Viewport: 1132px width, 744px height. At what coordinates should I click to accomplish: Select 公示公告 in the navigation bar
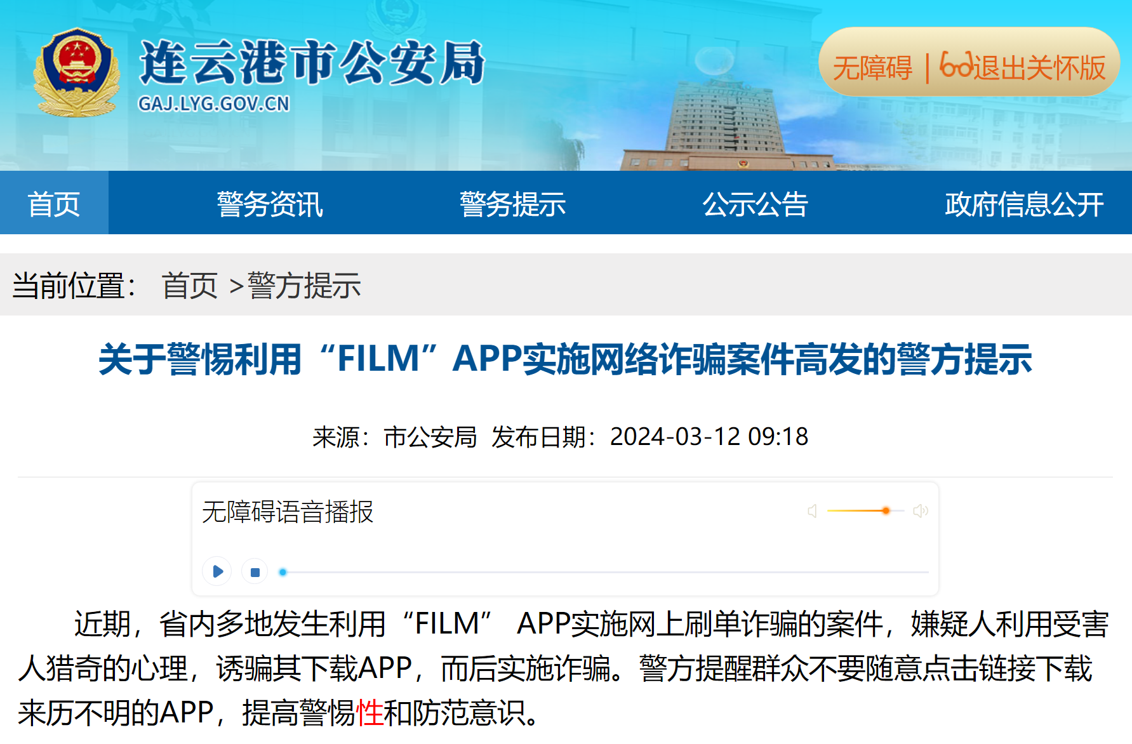click(755, 204)
